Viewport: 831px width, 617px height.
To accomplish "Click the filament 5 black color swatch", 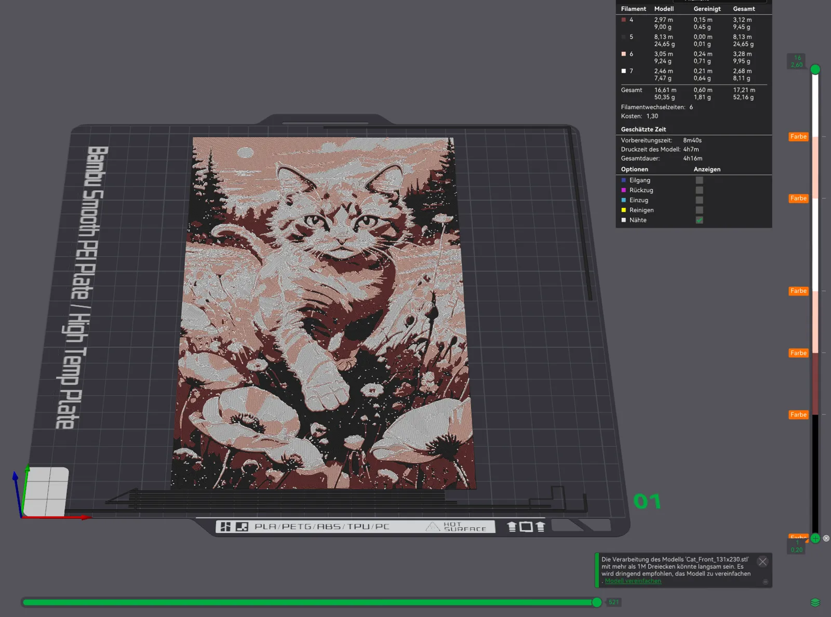I will tap(624, 37).
